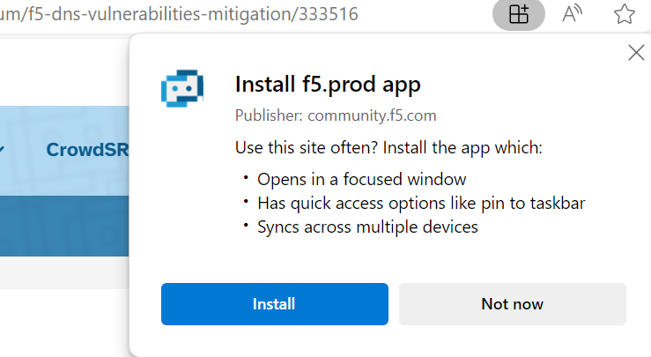Screen dimensions: 651x357
Task: Close the install app popup
Action: click(636, 53)
